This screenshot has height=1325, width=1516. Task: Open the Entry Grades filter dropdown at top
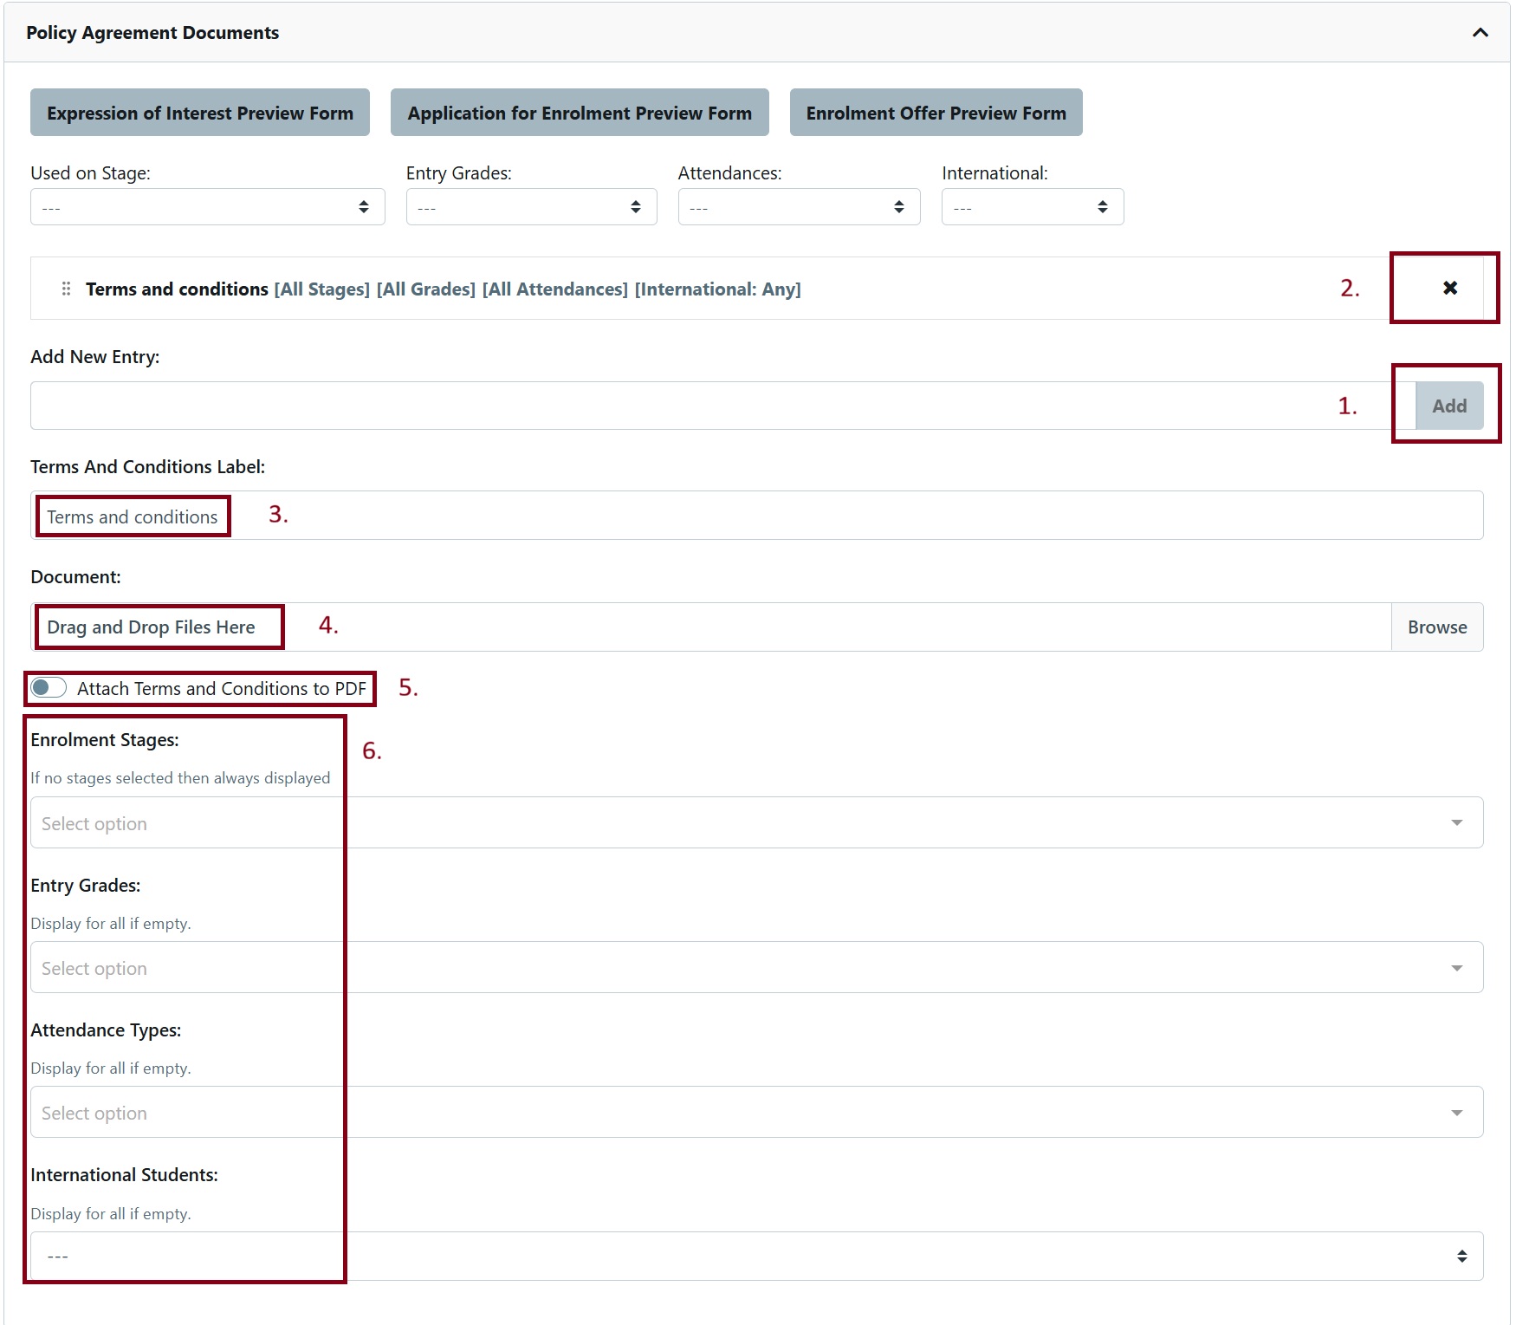coord(530,206)
